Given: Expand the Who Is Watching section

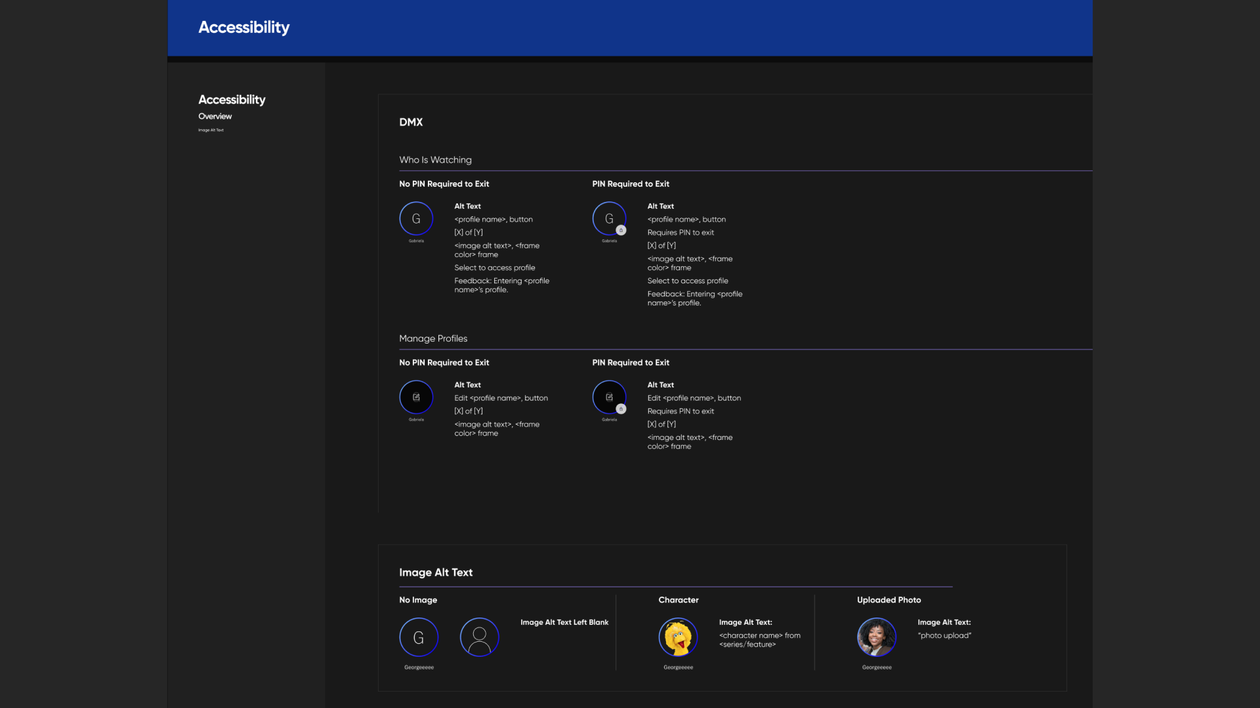Looking at the screenshot, I should pyautogui.click(x=435, y=159).
